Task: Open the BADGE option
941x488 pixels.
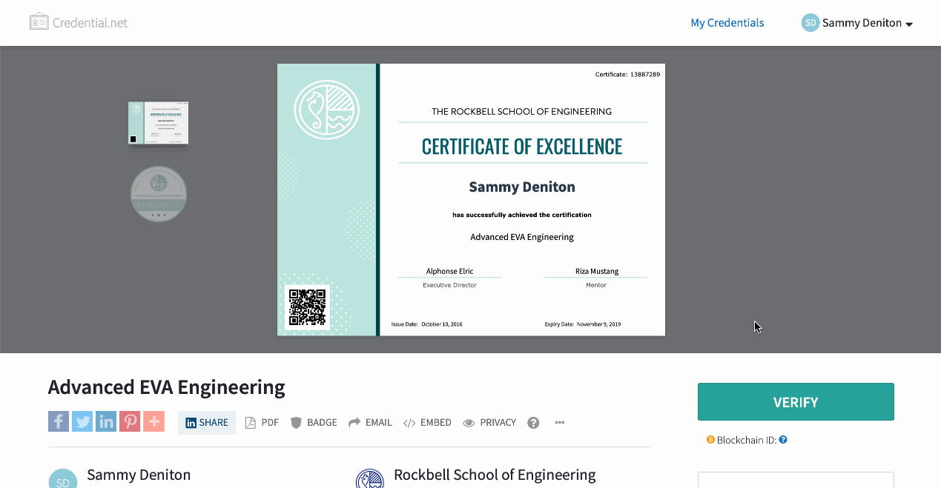Action: [314, 423]
